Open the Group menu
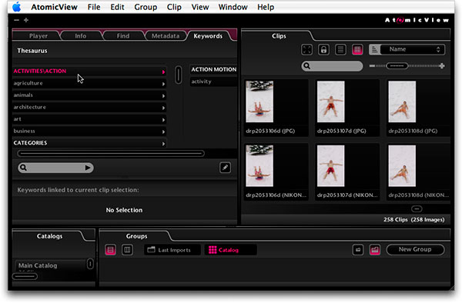This screenshot has width=462, height=303. click(x=146, y=7)
